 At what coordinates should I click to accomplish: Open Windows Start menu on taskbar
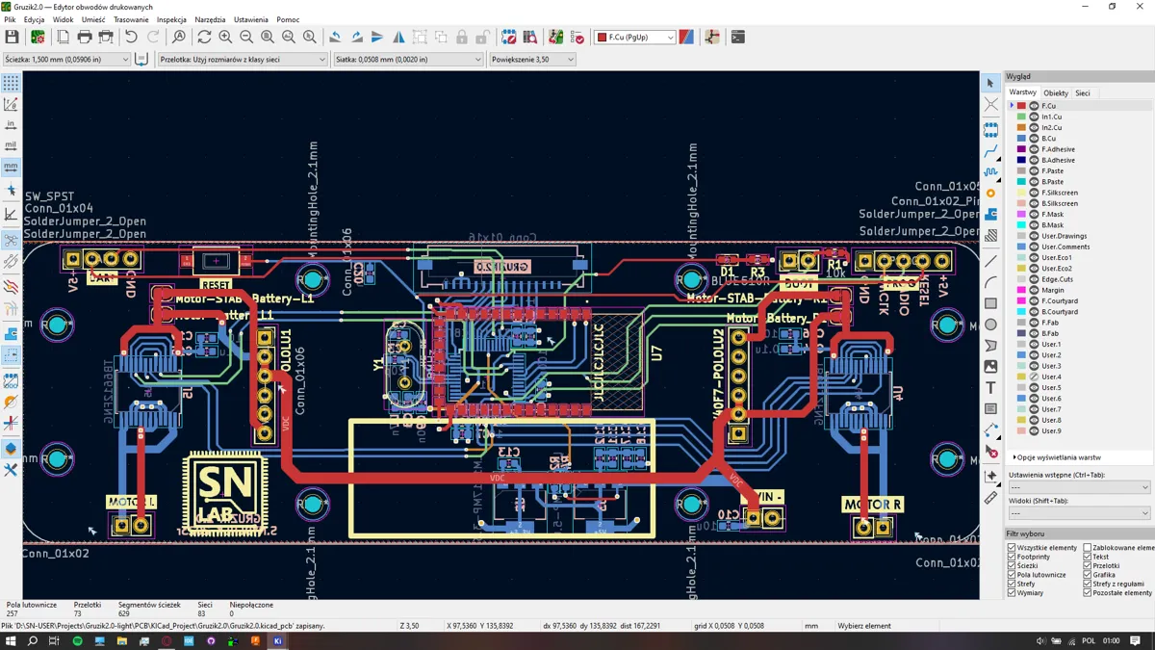click(x=11, y=641)
